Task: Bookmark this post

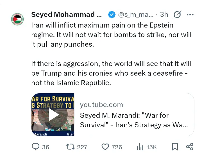Action: pyautogui.click(x=175, y=147)
